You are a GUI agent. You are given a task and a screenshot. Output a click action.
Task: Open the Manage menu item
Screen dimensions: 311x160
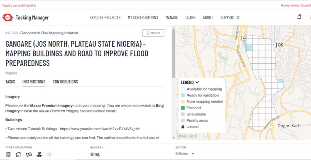coord(172,18)
